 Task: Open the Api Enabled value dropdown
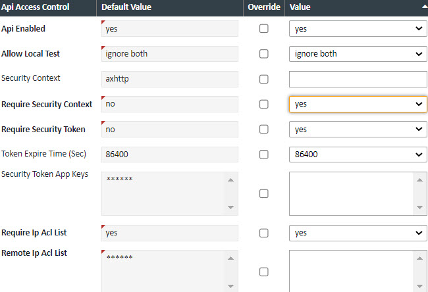358,29
